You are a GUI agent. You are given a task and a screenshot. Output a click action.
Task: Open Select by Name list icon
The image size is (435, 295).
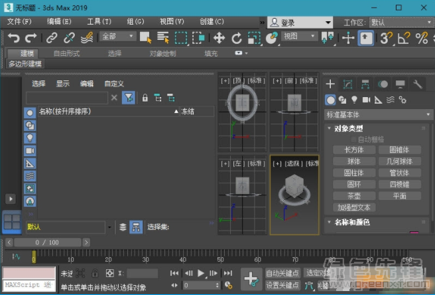click(163, 37)
